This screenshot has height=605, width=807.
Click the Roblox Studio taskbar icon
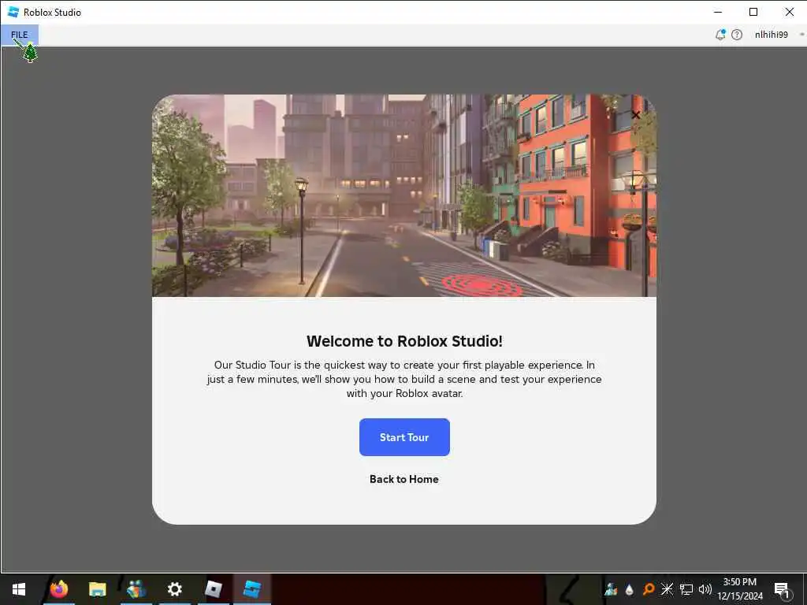coord(251,589)
